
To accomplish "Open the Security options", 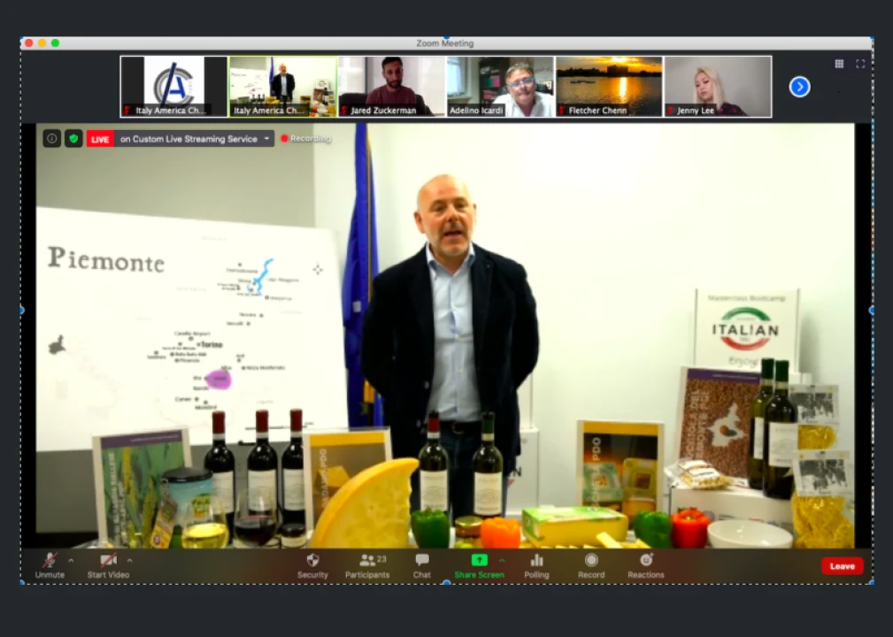I will click(312, 564).
